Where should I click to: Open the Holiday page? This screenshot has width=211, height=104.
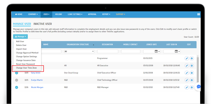59,14
